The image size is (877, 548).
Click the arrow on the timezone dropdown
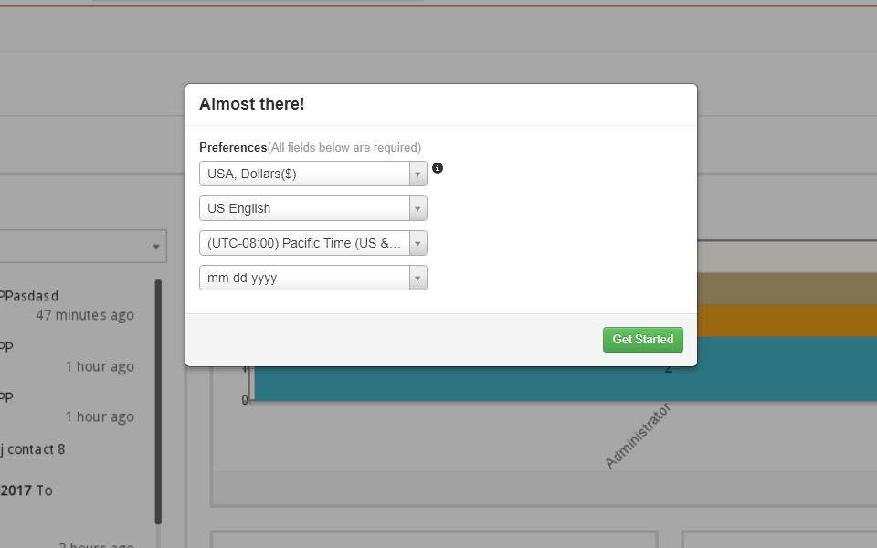[417, 243]
